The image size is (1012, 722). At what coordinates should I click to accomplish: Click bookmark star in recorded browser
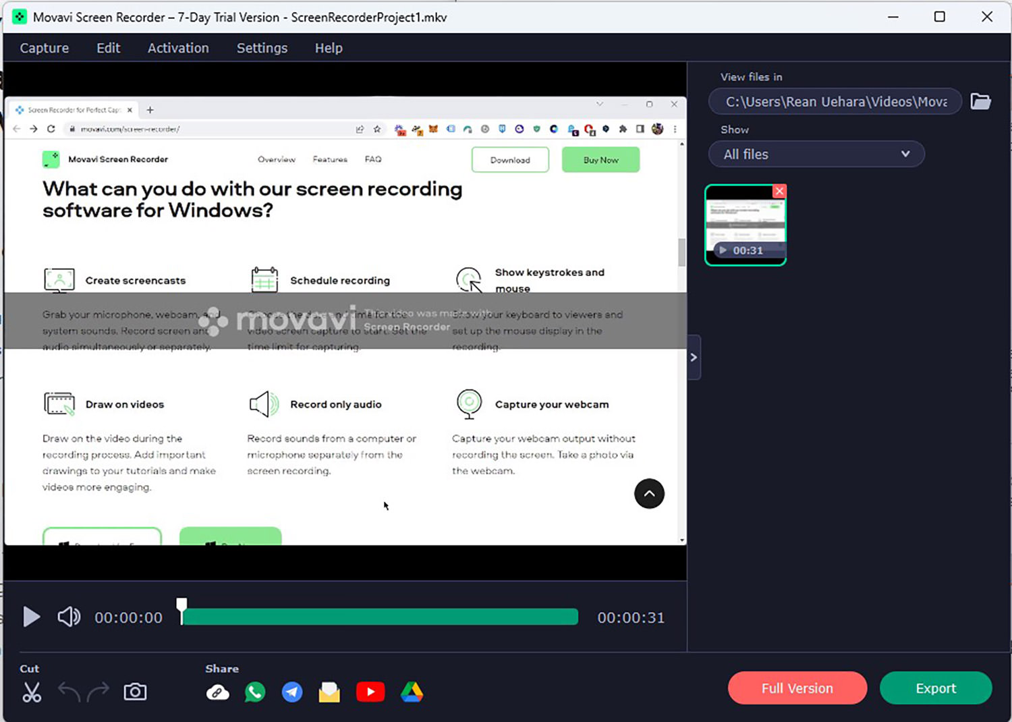tap(377, 129)
